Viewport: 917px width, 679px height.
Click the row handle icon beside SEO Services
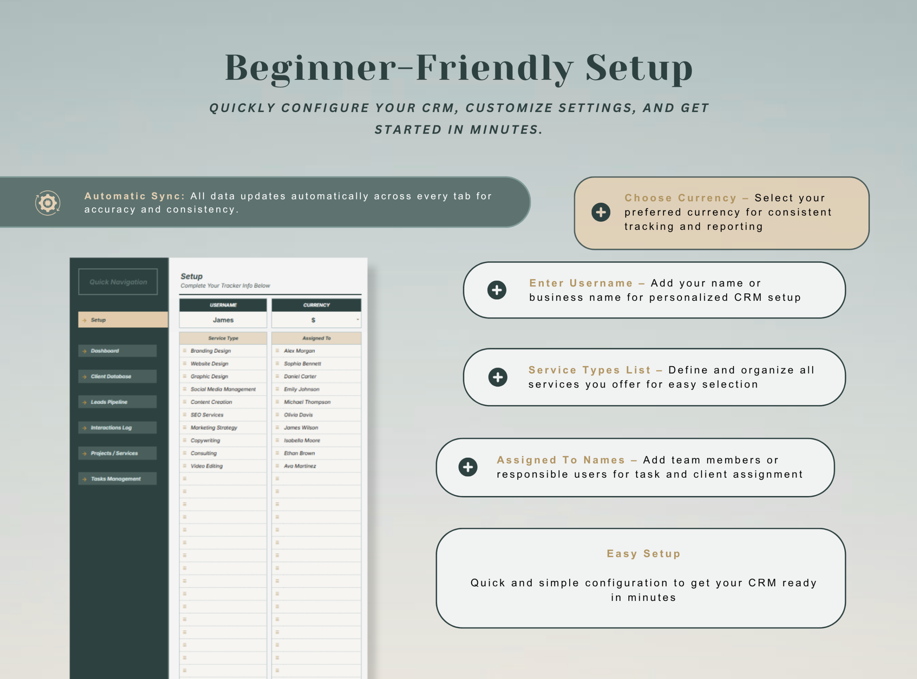click(185, 415)
